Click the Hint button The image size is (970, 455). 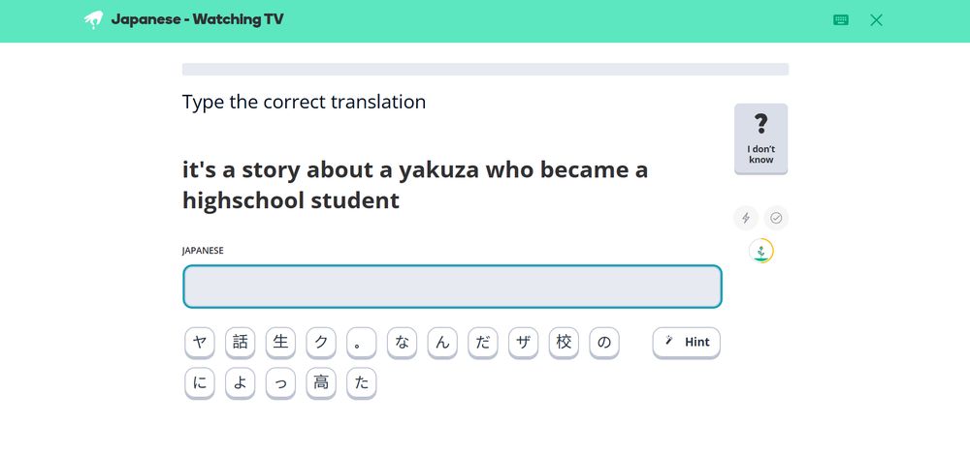[x=687, y=342]
